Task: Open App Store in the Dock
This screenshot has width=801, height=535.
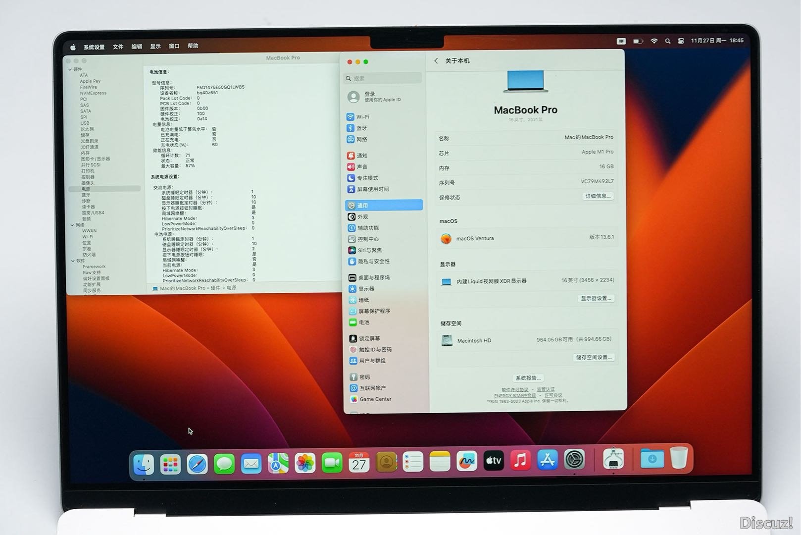Action: (548, 460)
